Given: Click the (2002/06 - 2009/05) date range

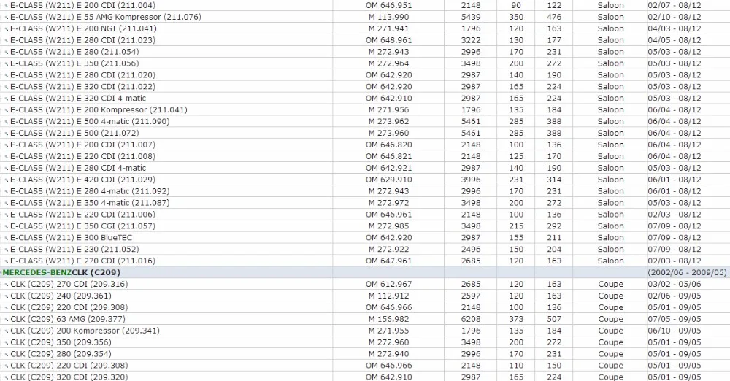Looking at the screenshot, I should [687, 272].
